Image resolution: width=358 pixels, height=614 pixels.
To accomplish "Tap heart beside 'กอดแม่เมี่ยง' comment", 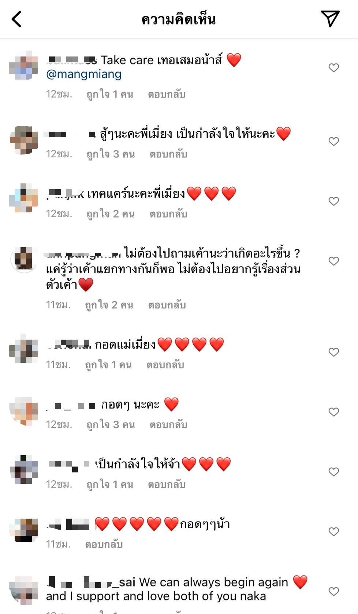I will (333, 352).
